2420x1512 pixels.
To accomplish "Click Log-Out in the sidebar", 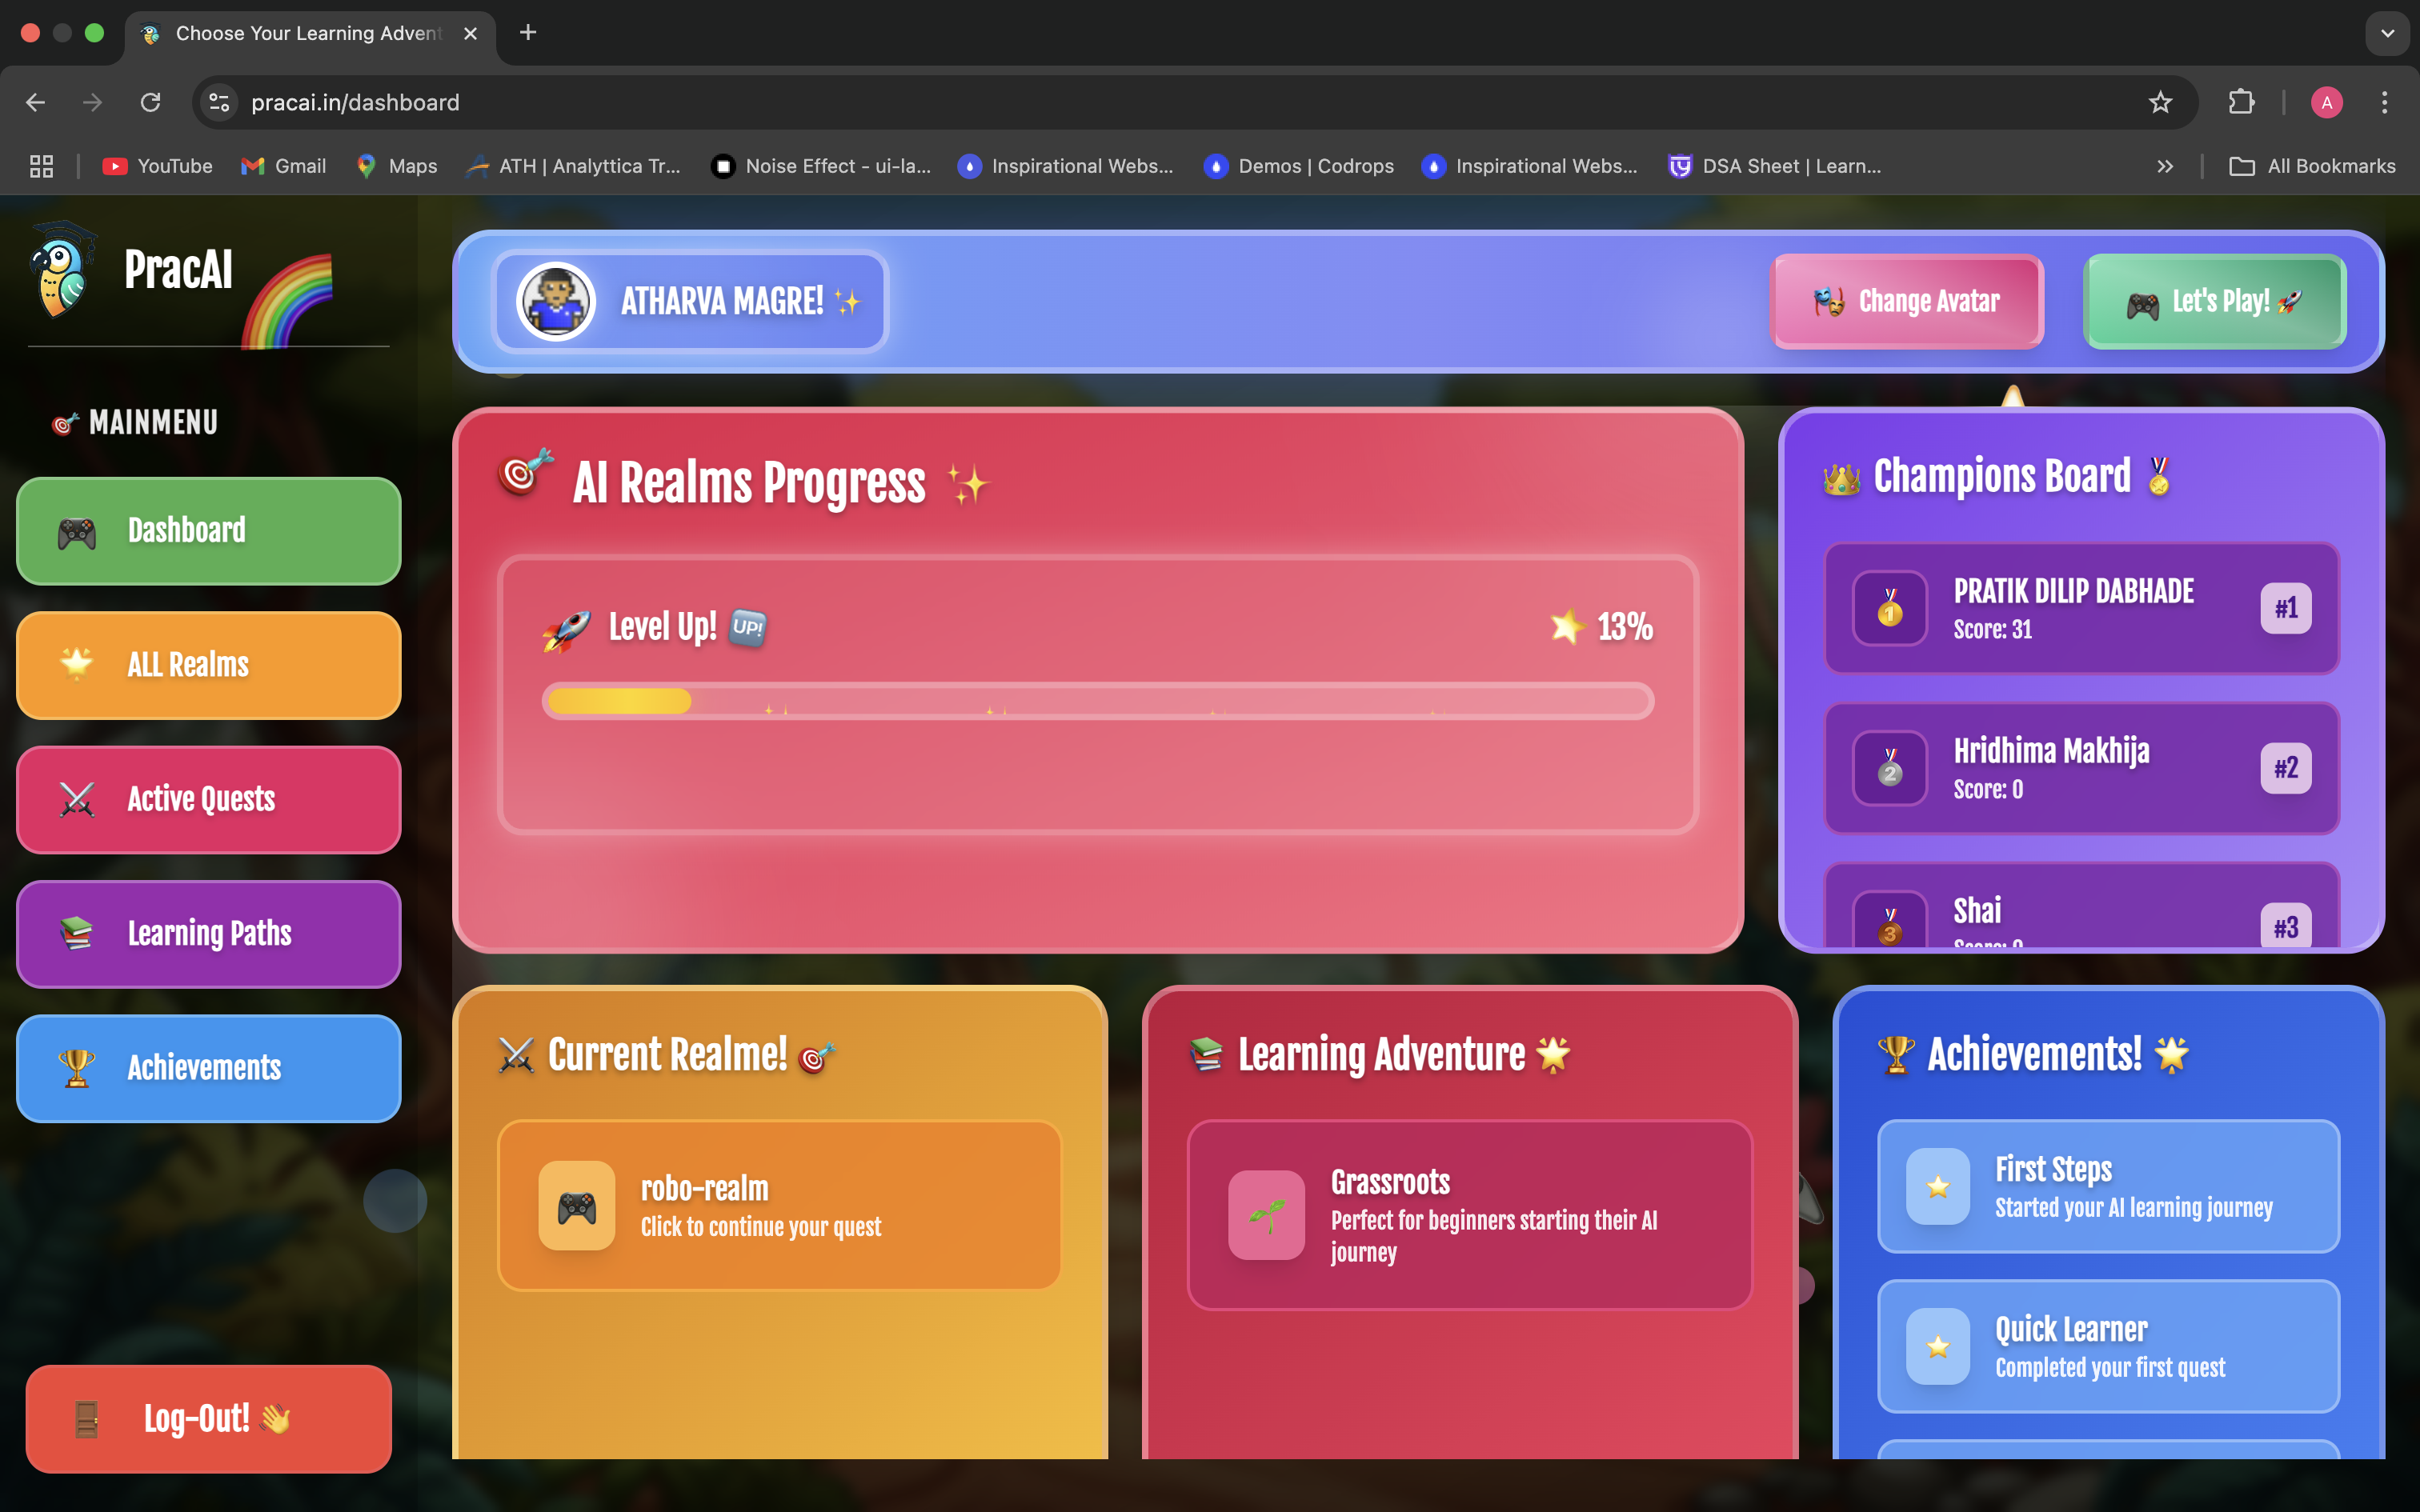I will click(x=207, y=1418).
